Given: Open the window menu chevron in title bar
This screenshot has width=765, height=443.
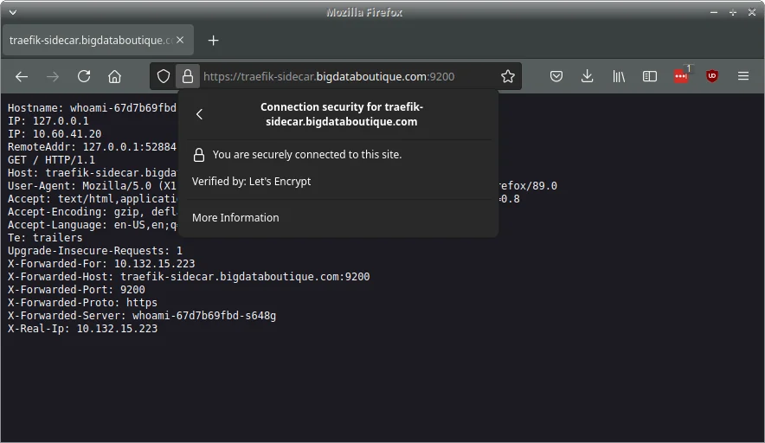Looking at the screenshot, I should (x=13, y=12).
